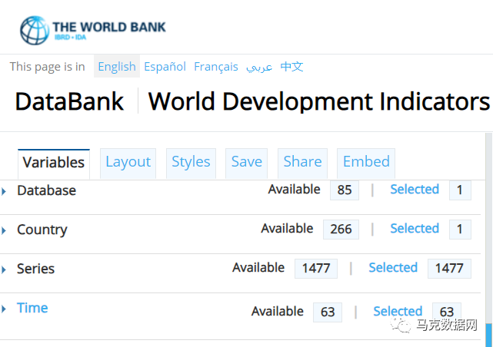Switch page language to Español
Screen dimensions: 493x347
(165, 67)
